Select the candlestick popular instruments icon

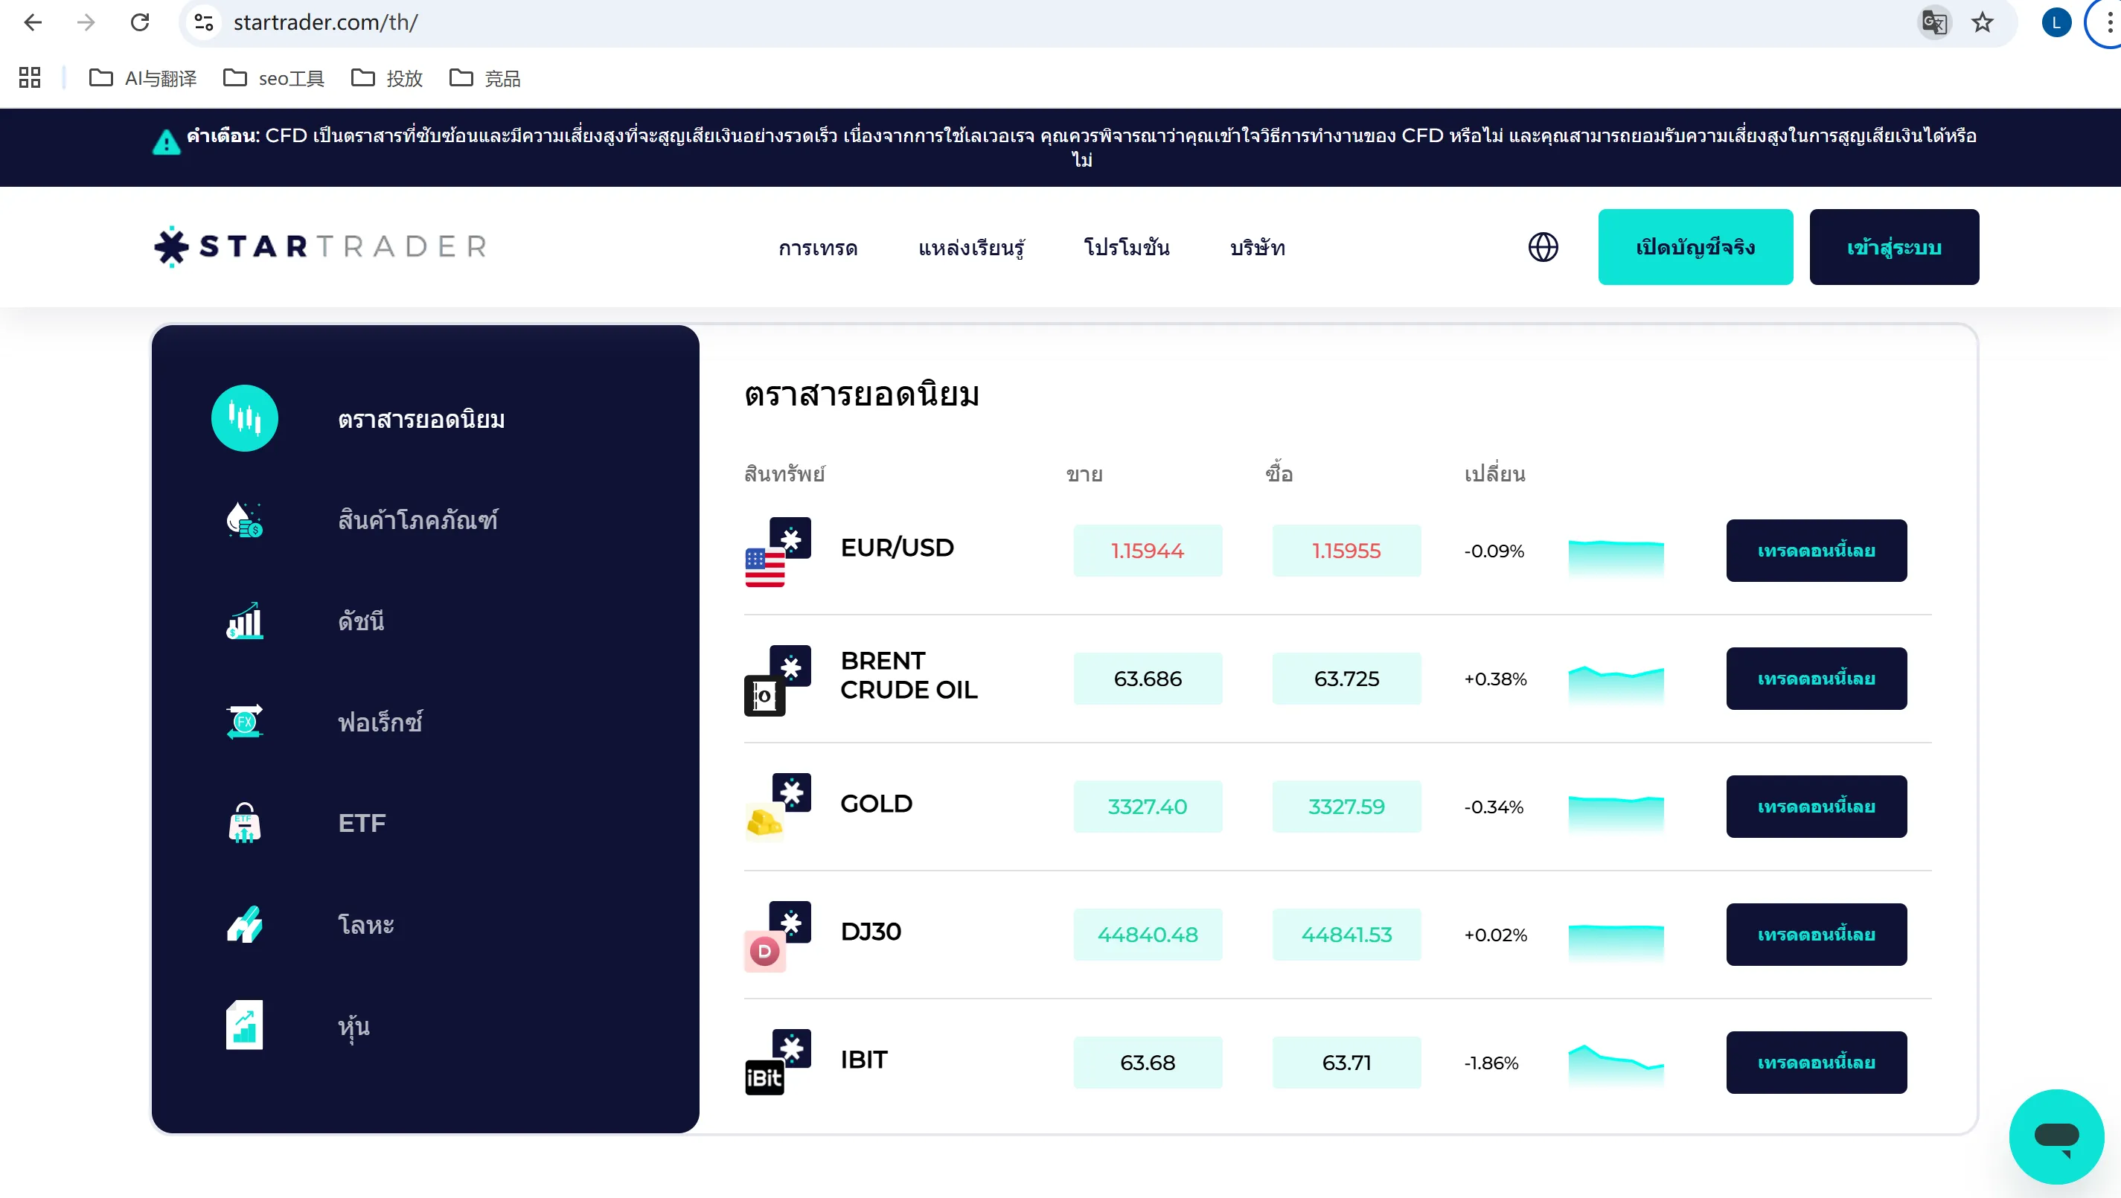pos(245,418)
